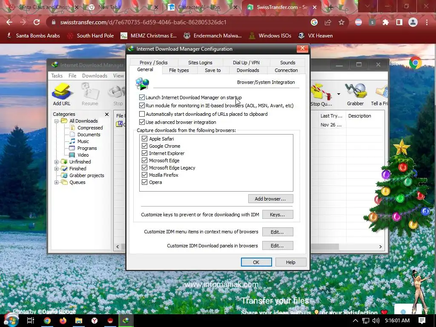The height and width of the screenshot is (327, 436).
Task: Click the Add browser... button
Action: coord(270,199)
